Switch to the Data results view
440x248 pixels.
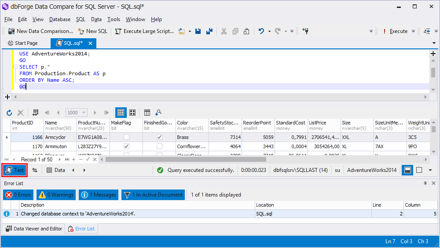pyautogui.click(x=56, y=170)
